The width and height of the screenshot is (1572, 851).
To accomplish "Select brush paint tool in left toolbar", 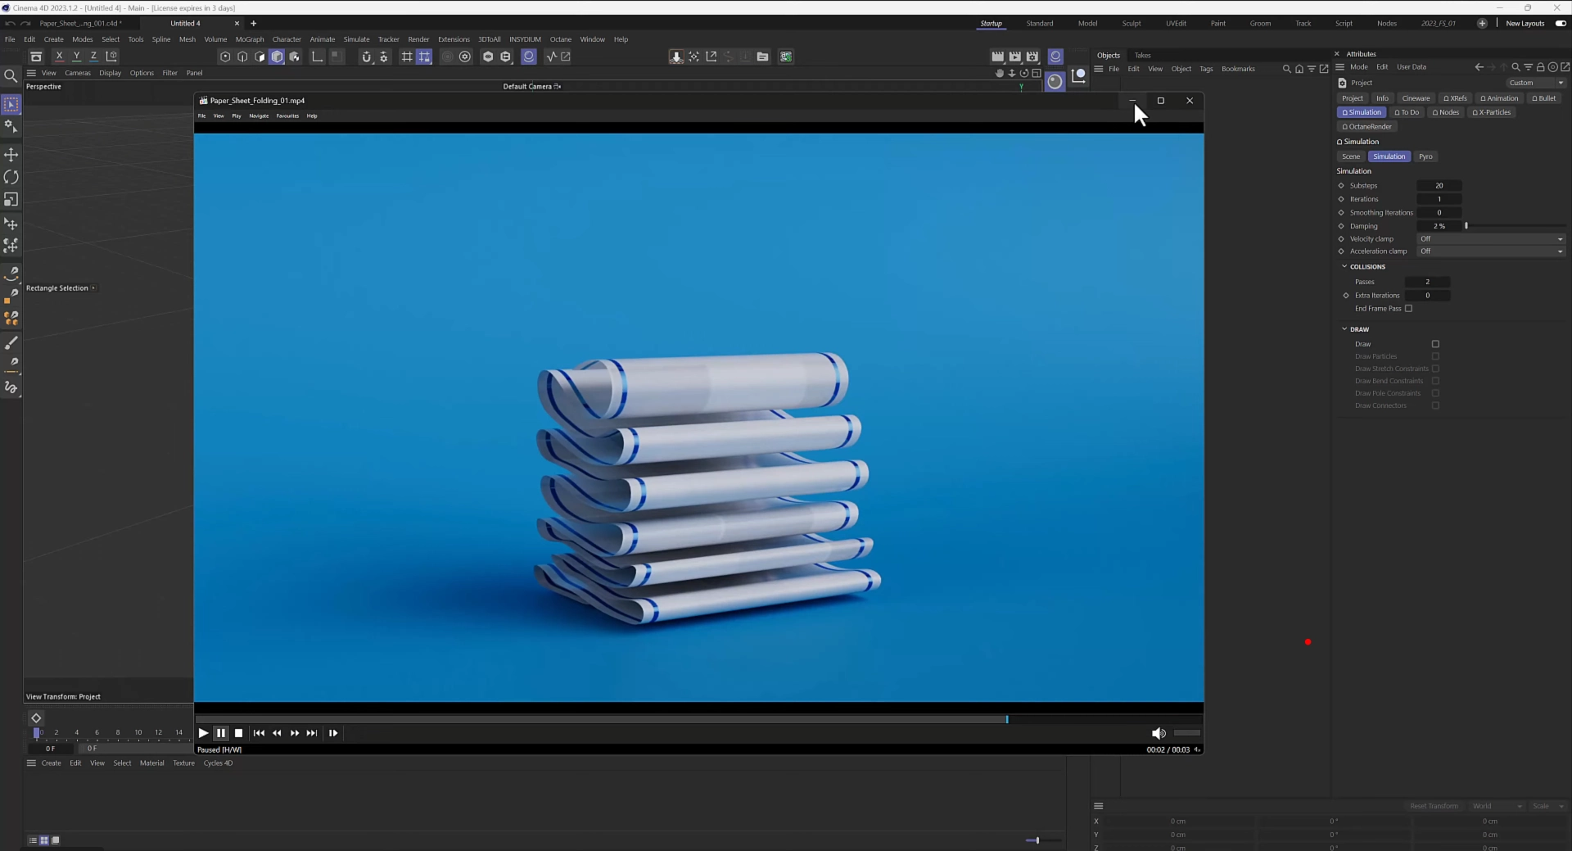I will (11, 342).
